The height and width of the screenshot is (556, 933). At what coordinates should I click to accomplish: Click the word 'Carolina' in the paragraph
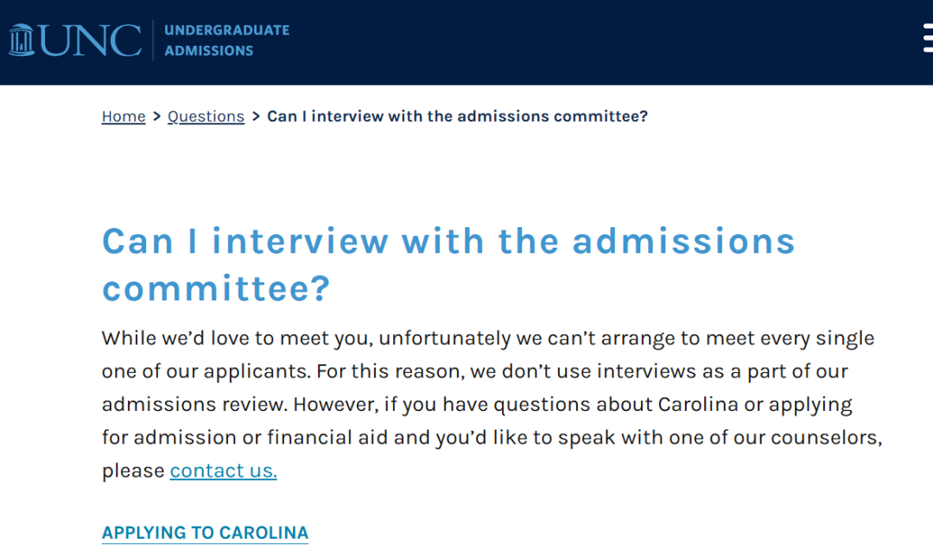[698, 404]
